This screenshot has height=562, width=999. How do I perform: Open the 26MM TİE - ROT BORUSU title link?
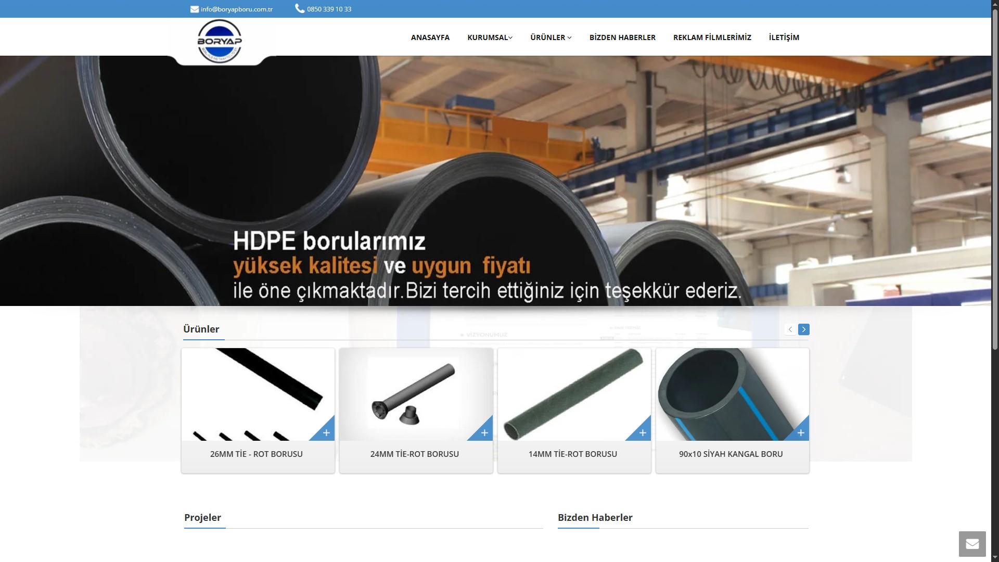tap(257, 454)
